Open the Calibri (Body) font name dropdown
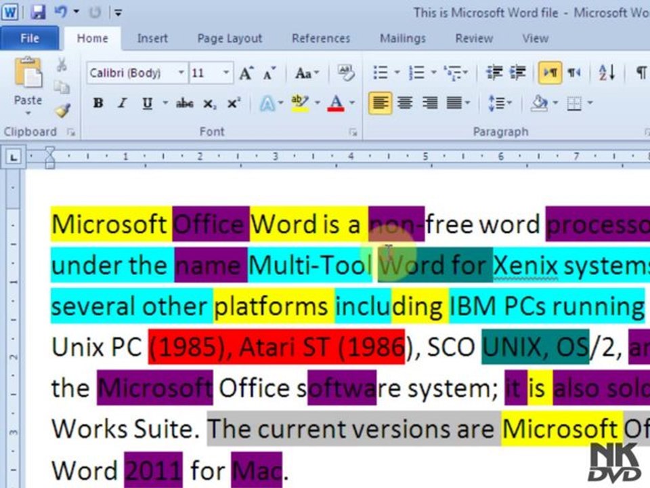The image size is (650, 488). tap(181, 73)
